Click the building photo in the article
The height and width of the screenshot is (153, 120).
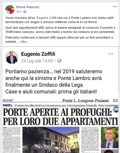(x=51, y=140)
